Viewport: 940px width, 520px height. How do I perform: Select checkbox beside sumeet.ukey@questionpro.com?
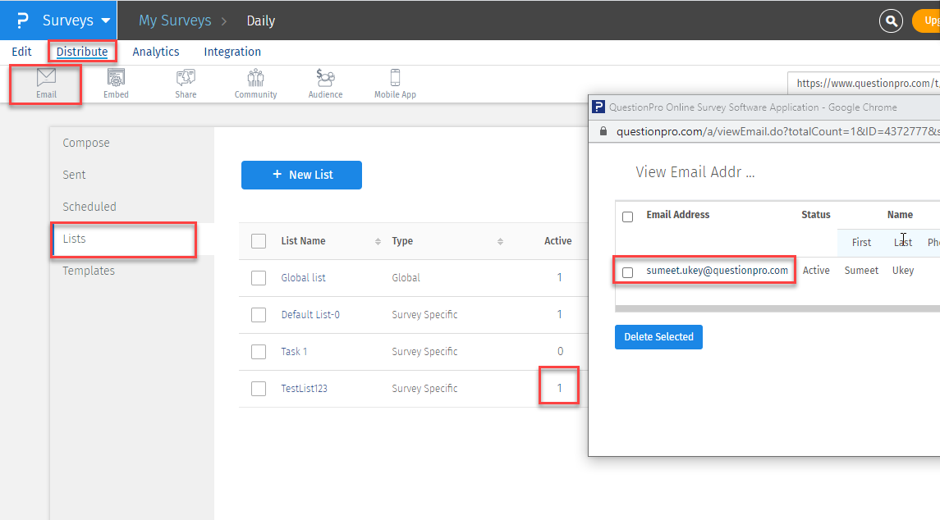[628, 272]
